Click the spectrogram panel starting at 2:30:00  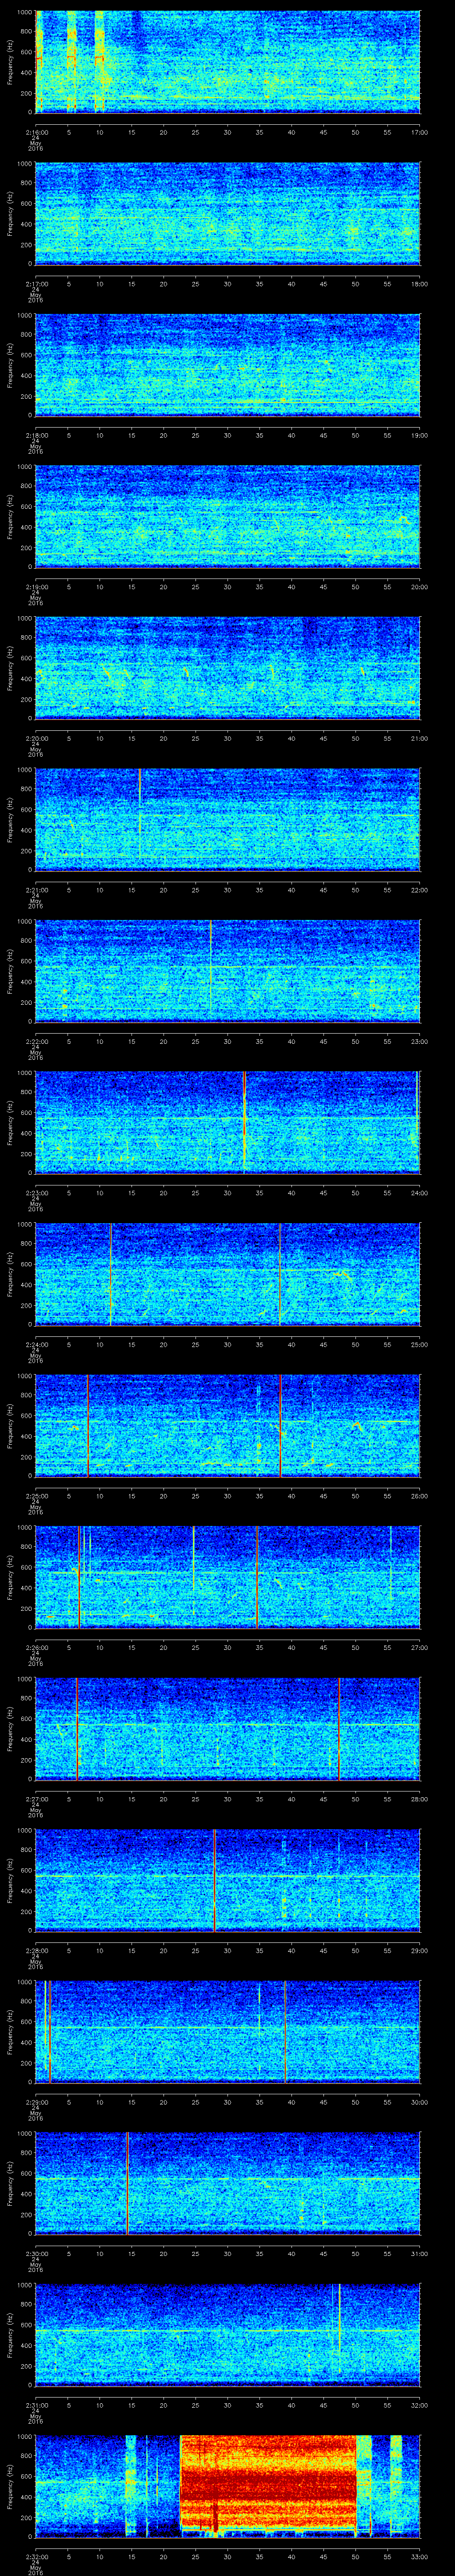[228, 2183]
